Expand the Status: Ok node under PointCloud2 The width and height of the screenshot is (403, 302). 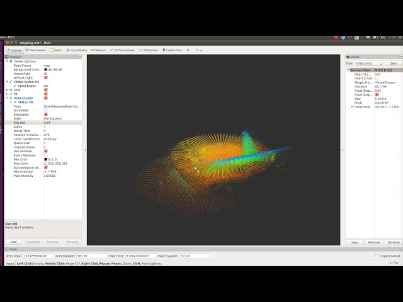tap(11, 102)
